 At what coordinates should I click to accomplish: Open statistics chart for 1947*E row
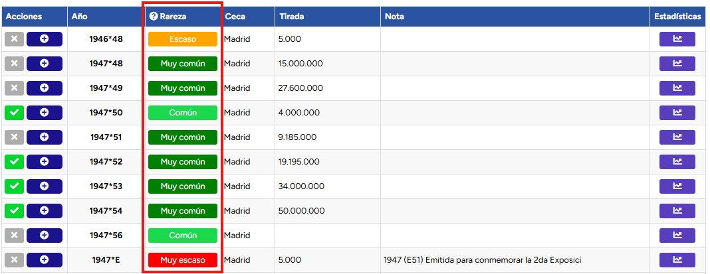pos(677,260)
